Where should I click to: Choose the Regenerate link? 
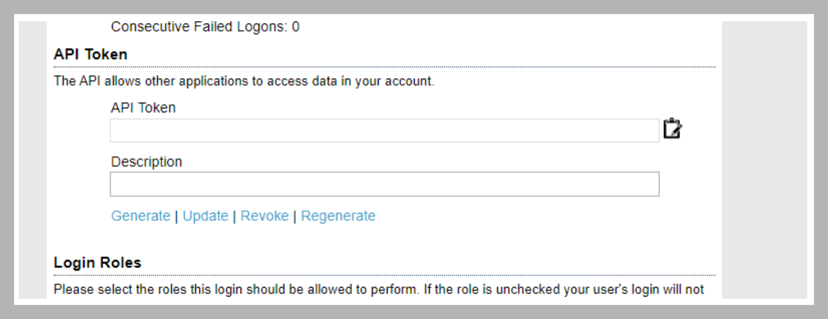tap(338, 216)
